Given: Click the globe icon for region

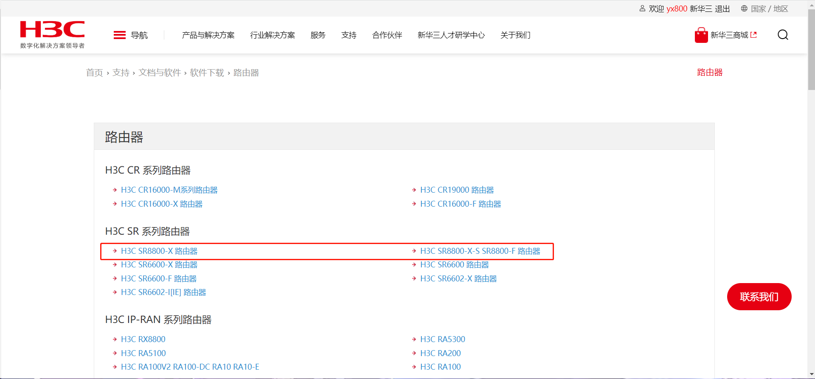Looking at the screenshot, I should [744, 8].
